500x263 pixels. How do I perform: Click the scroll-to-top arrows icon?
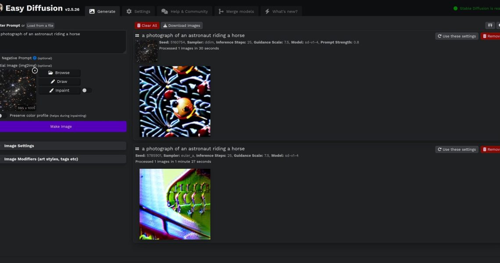pos(490,25)
